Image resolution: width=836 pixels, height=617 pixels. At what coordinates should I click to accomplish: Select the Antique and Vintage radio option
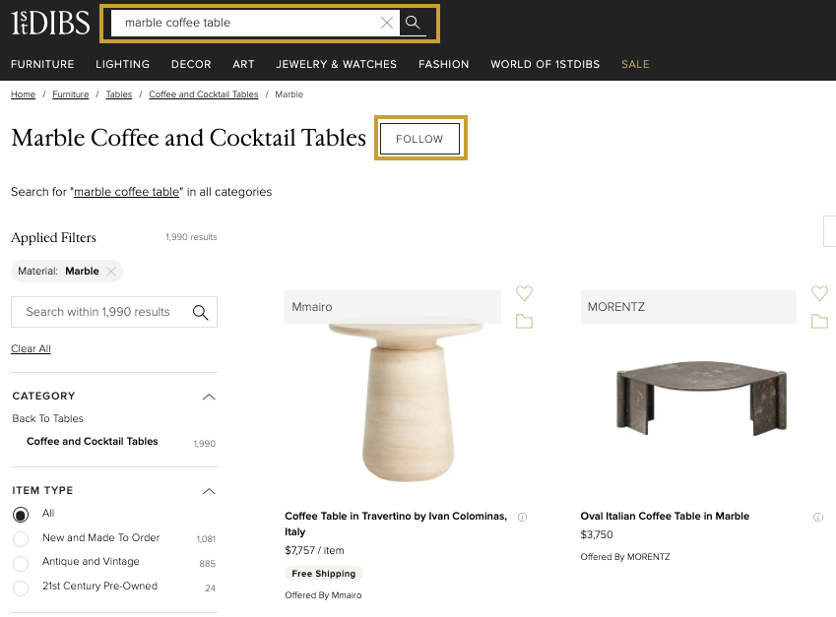(21, 563)
